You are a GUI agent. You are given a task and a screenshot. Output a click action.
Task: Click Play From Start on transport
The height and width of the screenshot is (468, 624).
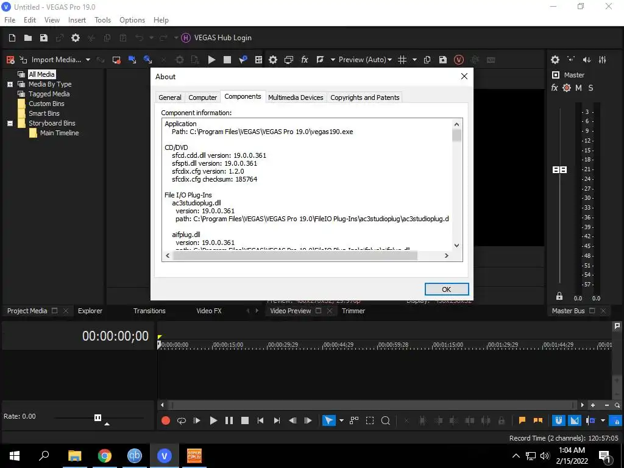point(197,420)
